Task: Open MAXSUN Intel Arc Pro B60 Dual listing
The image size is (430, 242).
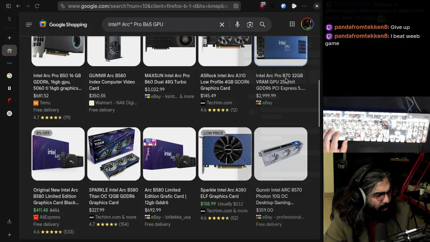Action: (167, 79)
